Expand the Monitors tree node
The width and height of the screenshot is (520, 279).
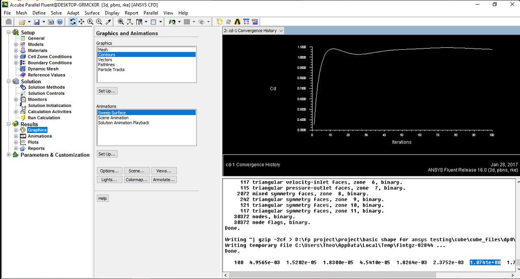pos(16,99)
